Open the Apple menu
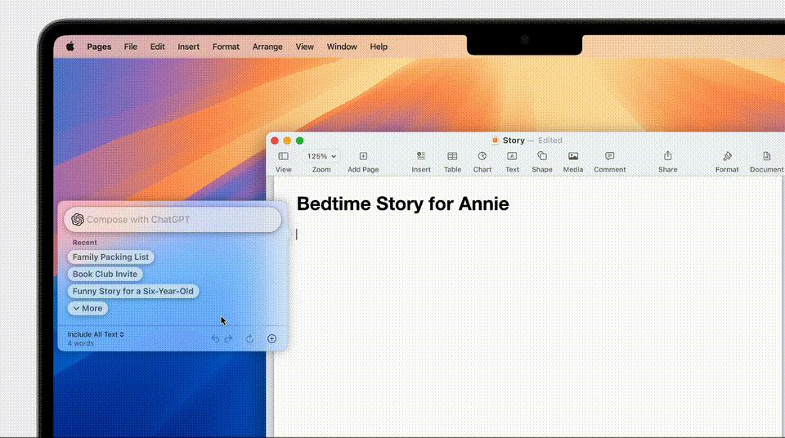The height and width of the screenshot is (438, 785). pos(70,47)
